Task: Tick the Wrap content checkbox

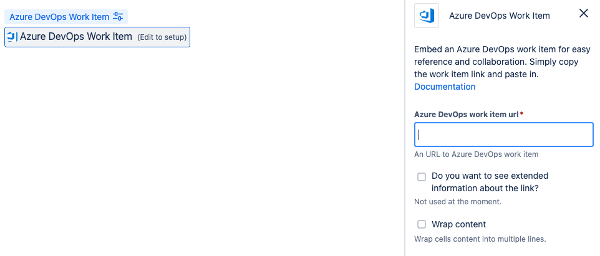Action: point(422,224)
